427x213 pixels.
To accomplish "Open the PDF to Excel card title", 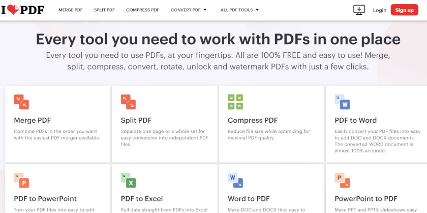I will 142,199.
